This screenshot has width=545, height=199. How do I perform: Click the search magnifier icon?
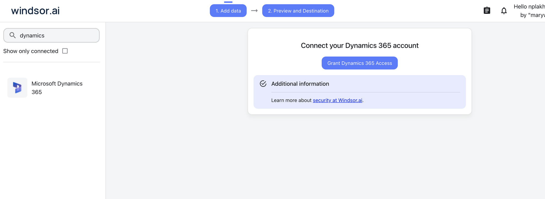click(x=12, y=35)
